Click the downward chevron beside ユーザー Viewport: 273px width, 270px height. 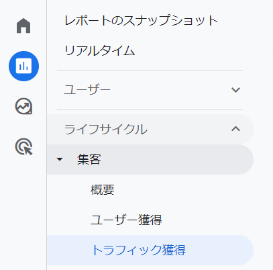[x=235, y=90]
